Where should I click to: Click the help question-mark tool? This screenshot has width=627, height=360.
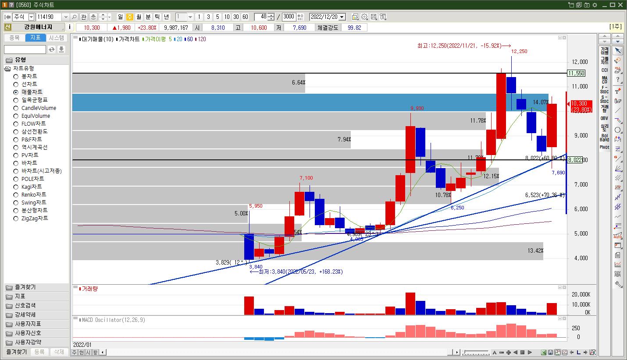618,80
